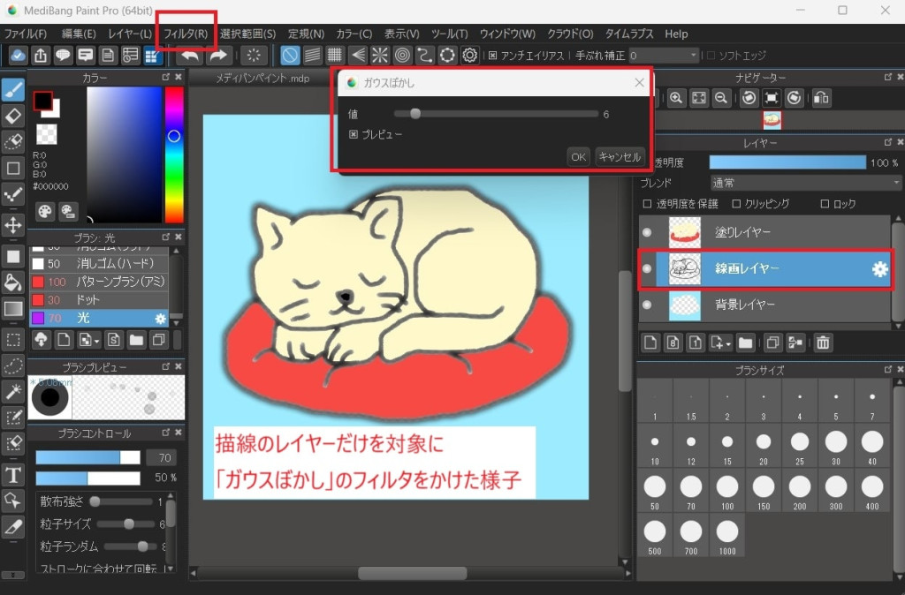Select the Move tool

coord(12,225)
